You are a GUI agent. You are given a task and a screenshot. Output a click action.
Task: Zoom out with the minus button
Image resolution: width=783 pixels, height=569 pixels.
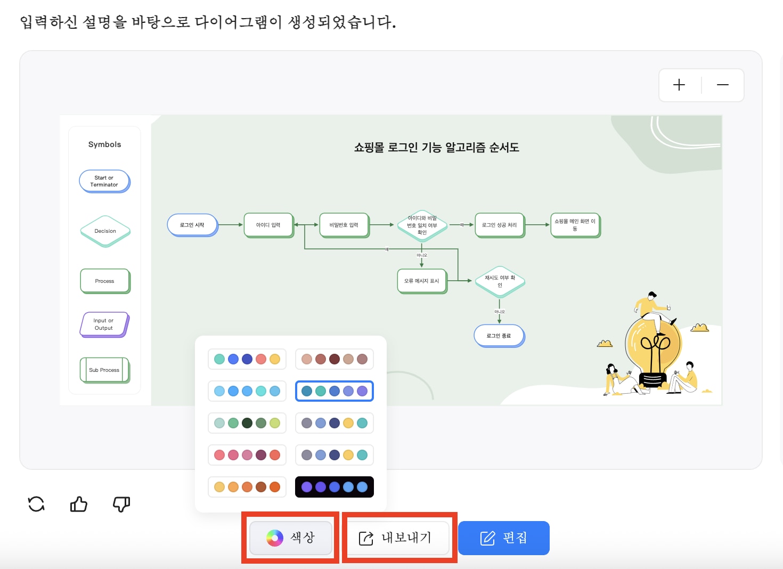pyautogui.click(x=722, y=85)
